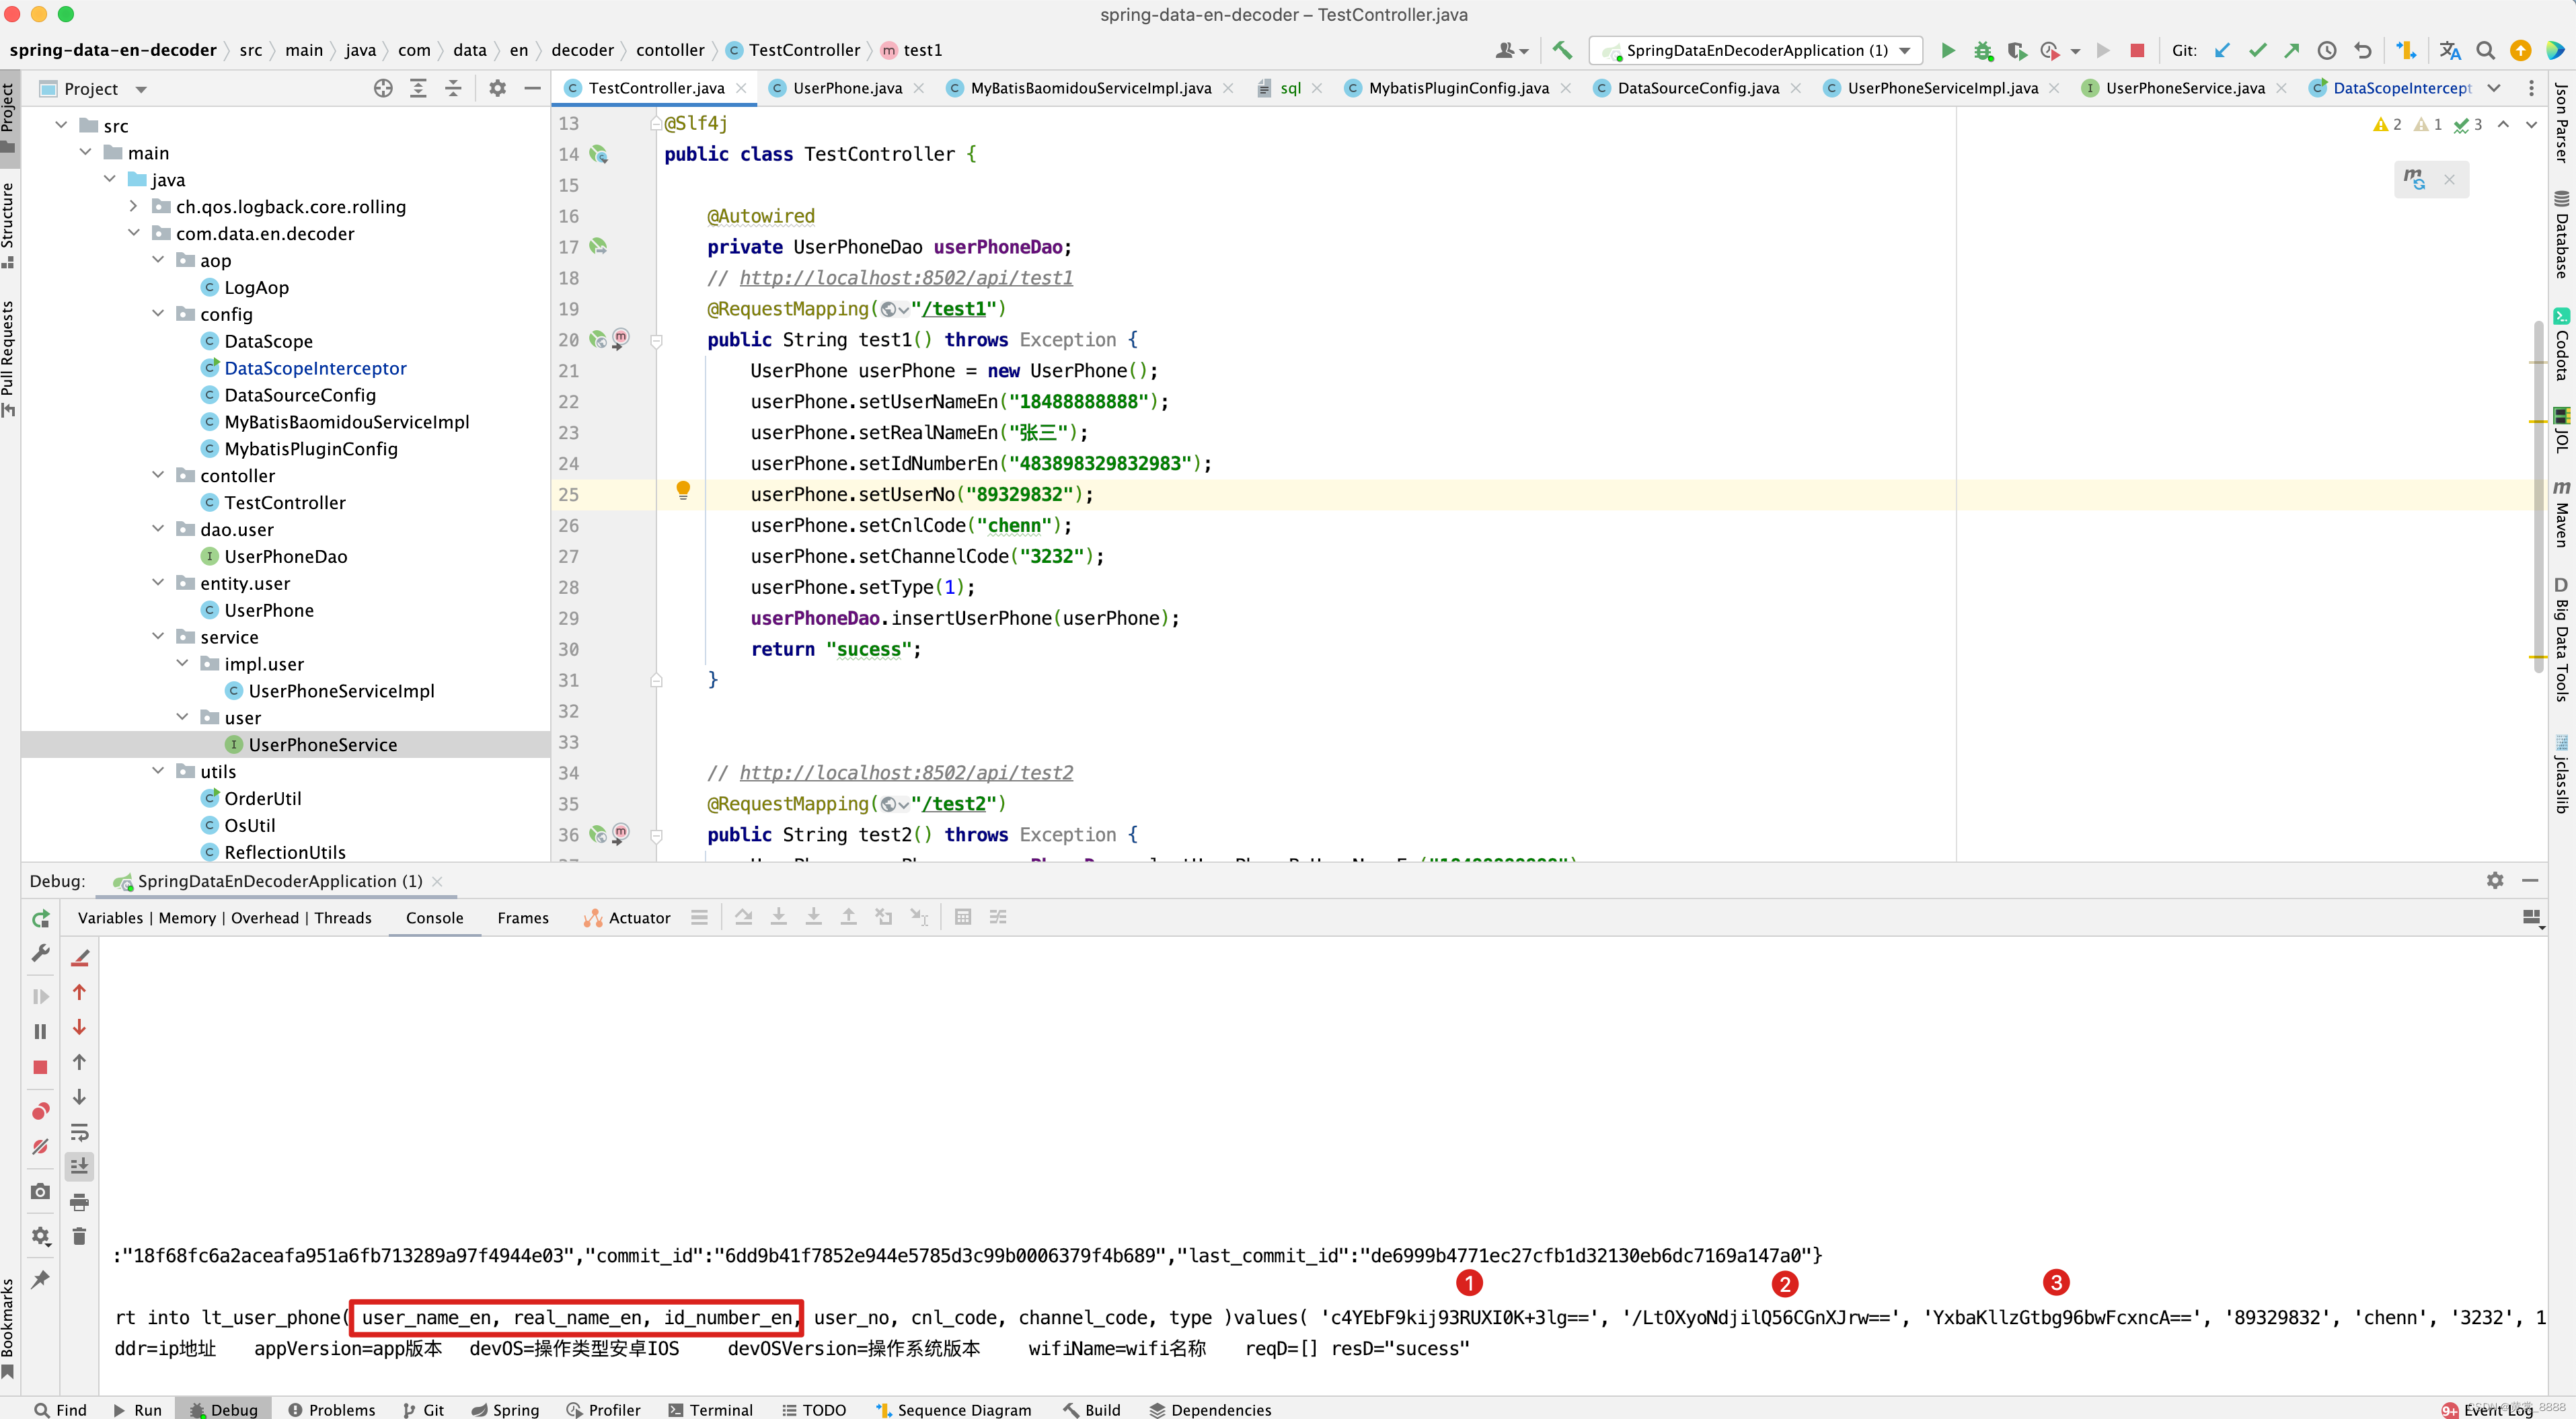The height and width of the screenshot is (1419, 2576).
Task: Open the Maven side tool window
Action: 2562,513
